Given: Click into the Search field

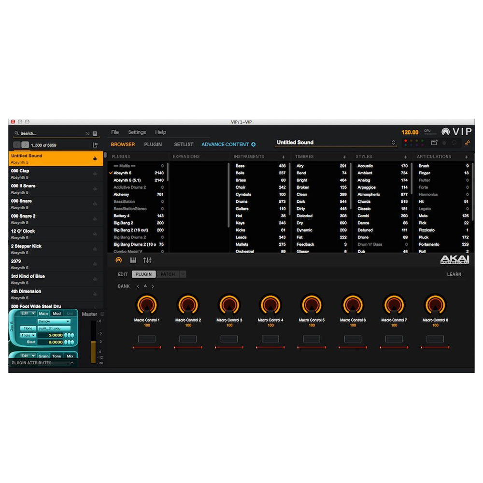Looking at the screenshot, I should [52, 133].
